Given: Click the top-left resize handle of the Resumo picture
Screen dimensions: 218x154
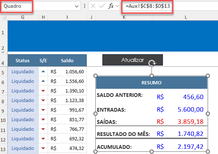Looking at the screenshot, I should point(96,76).
